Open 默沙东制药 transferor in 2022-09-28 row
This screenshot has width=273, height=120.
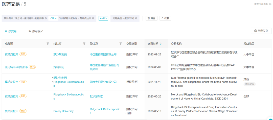[x=60, y=54]
